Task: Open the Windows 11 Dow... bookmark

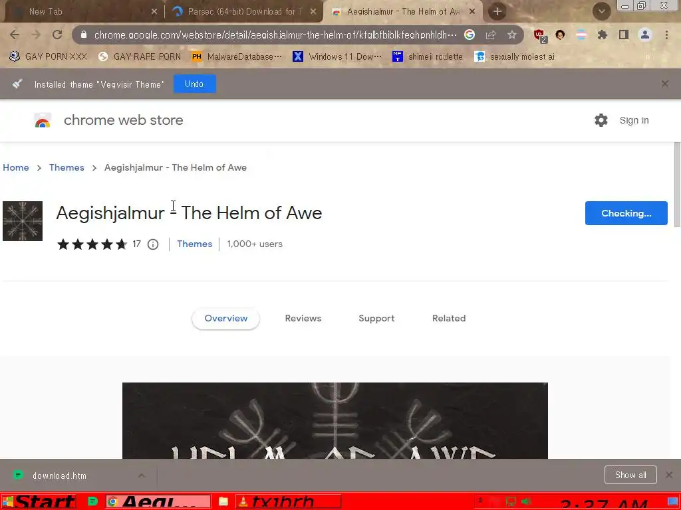Action: point(337,56)
